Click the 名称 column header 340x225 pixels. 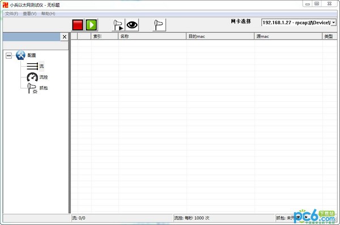(x=152, y=36)
